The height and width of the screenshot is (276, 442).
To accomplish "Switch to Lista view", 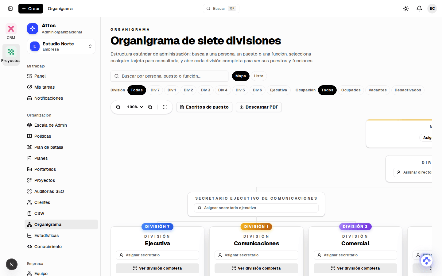I will coord(259,76).
